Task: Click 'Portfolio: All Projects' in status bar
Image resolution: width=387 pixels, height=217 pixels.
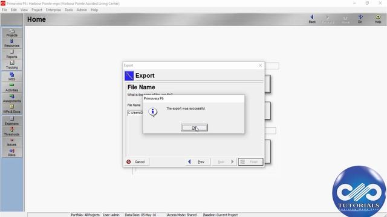Action: coord(85,215)
